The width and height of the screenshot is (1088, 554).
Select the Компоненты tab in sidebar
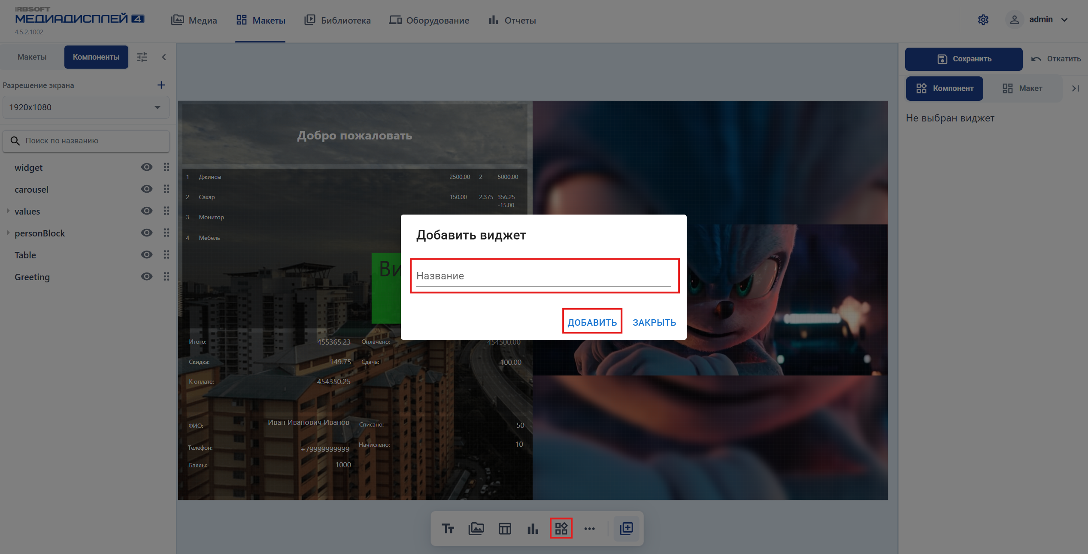pos(96,57)
